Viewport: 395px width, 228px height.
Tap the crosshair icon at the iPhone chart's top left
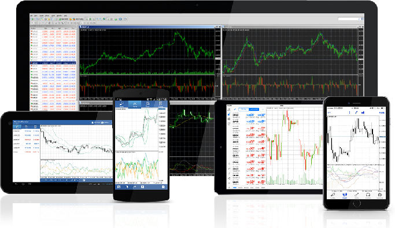pyautogui.click(x=329, y=113)
